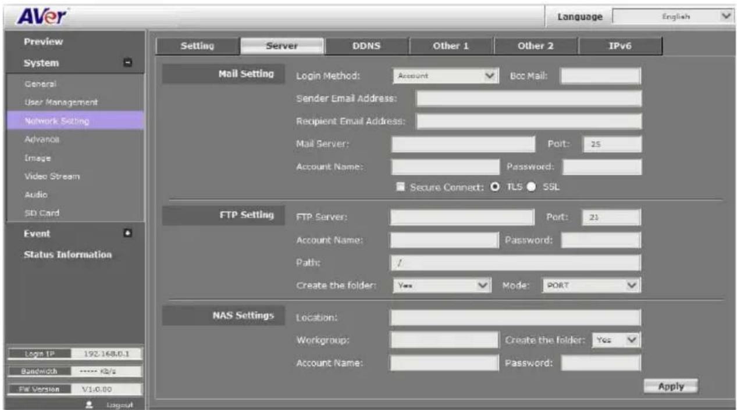
Task: Switch to the IPv6 tab
Action: pos(620,46)
